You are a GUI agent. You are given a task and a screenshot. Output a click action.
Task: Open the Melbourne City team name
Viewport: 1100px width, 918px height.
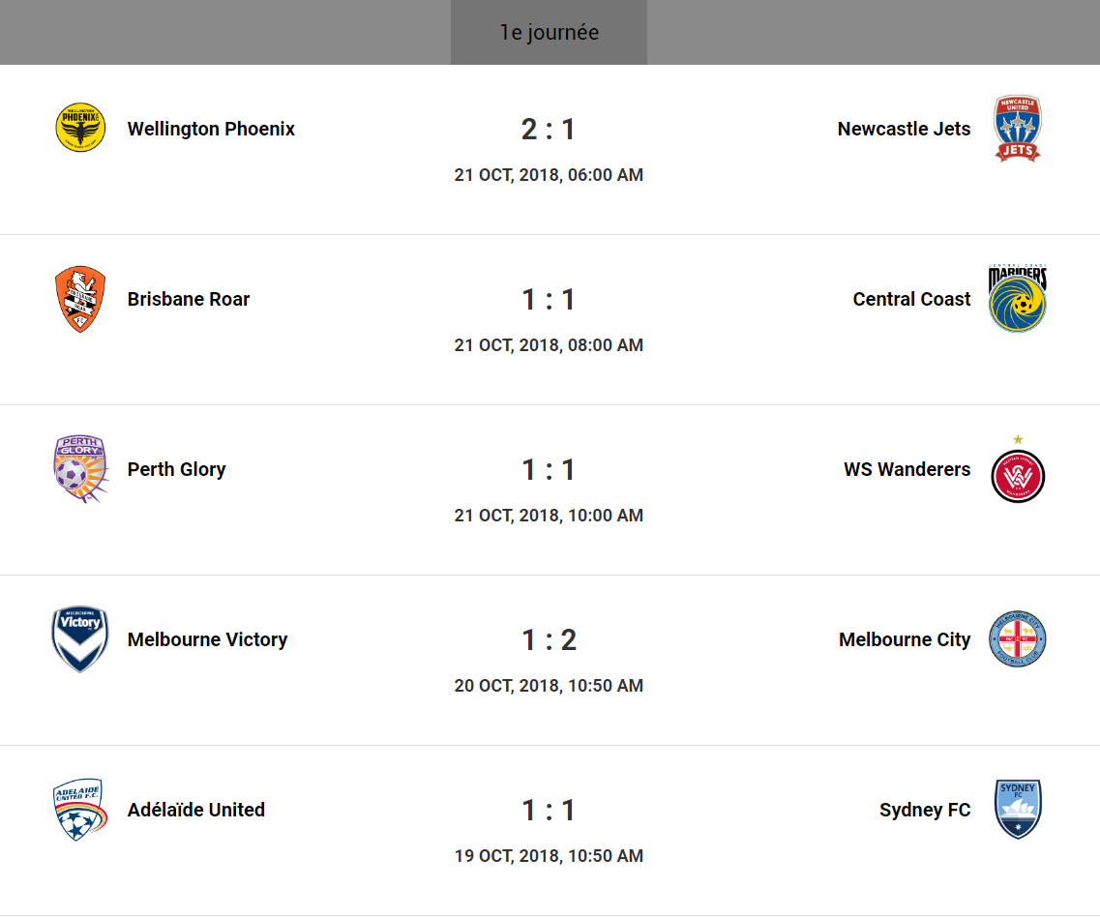905,639
